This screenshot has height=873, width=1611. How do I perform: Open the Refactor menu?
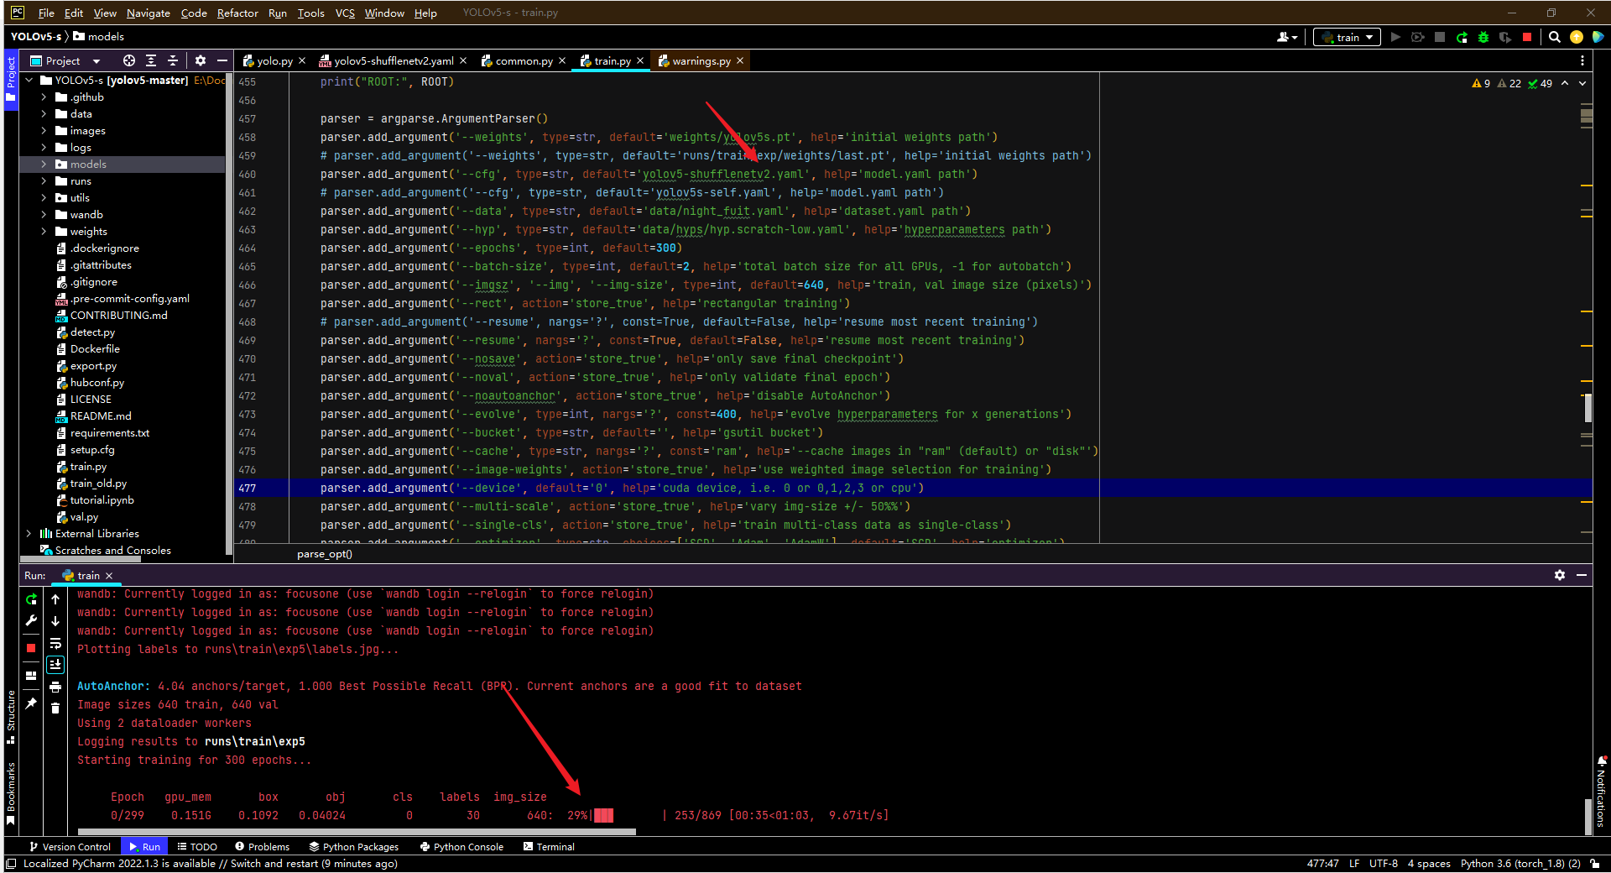pos(237,13)
